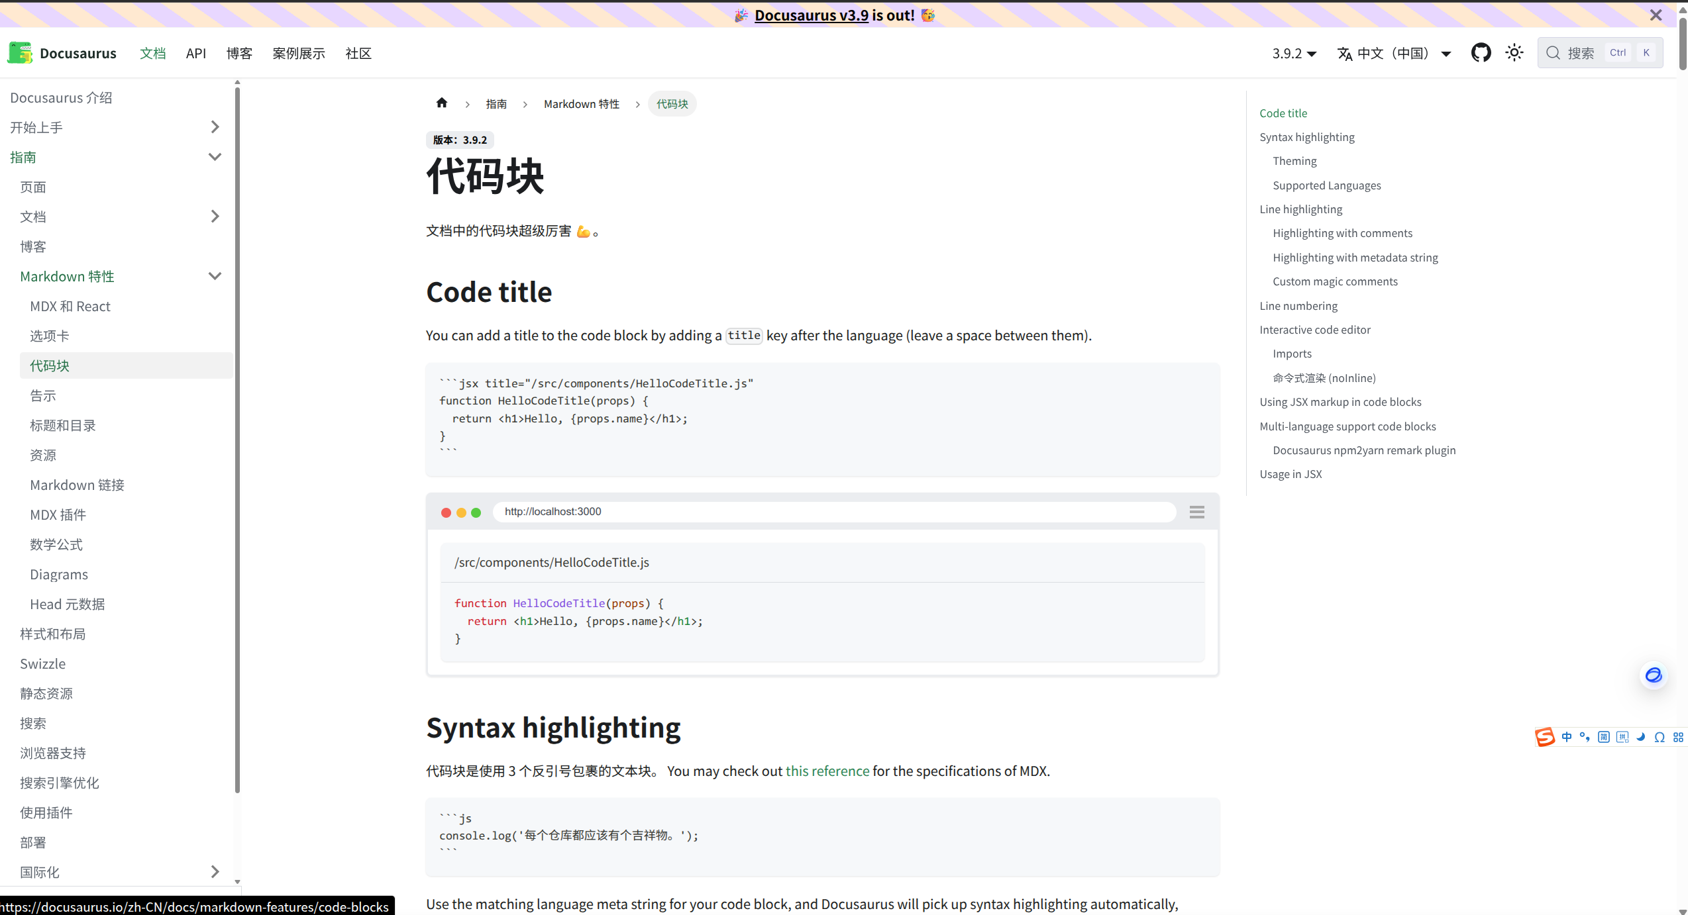Click the language translate icon
This screenshot has width=1688, height=915.
1345,54
